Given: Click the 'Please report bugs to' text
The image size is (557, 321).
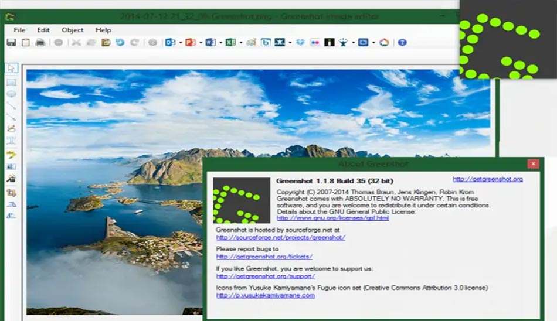Looking at the screenshot, I should tap(247, 250).
